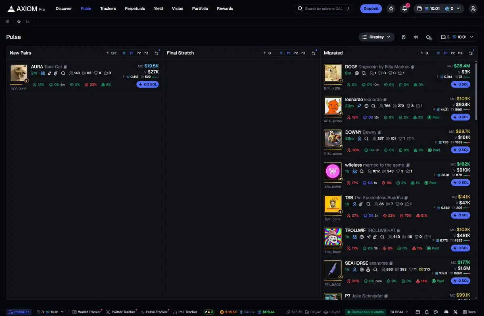This screenshot has height=316, width=484.
Task: Quick buy AURA with 0.2 SOL button
Action: [x=148, y=84]
